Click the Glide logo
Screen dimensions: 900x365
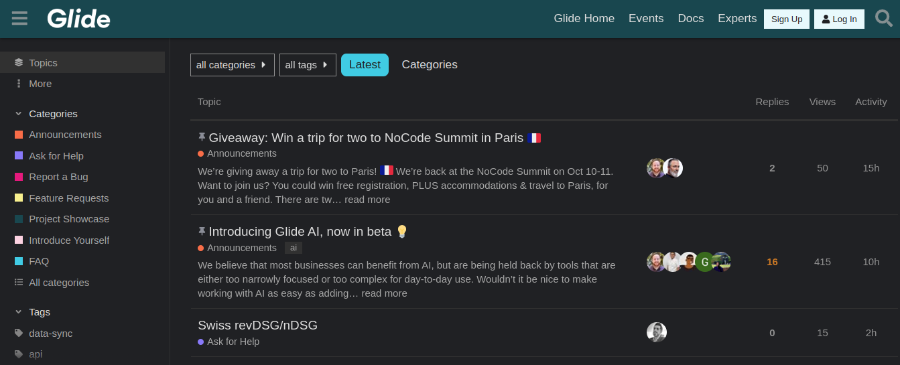click(78, 19)
